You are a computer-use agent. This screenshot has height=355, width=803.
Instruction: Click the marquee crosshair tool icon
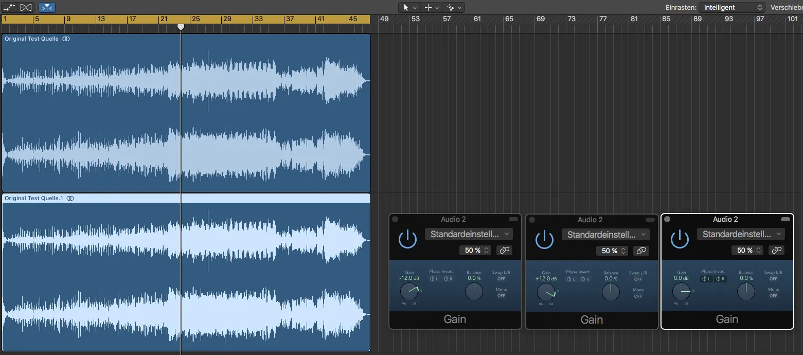[x=428, y=7]
